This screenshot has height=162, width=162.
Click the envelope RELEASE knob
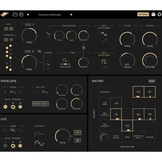pyautogui.click(x=77, y=104)
